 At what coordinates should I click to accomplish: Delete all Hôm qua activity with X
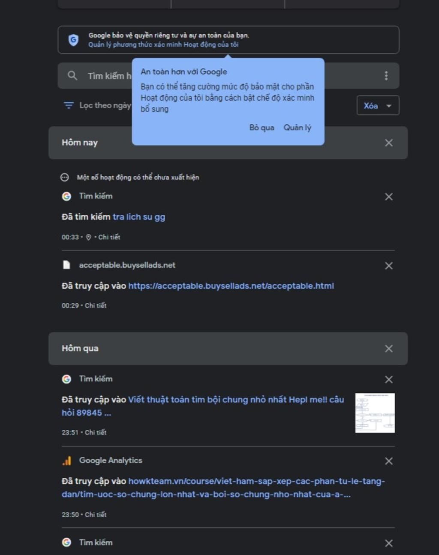[x=389, y=348]
